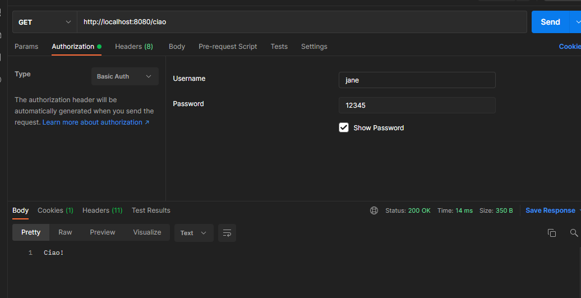Click the Ciao! response line
The width and height of the screenshot is (581, 298).
[x=54, y=253]
